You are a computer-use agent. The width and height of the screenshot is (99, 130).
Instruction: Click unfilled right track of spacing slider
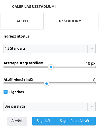tap(75, 67)
